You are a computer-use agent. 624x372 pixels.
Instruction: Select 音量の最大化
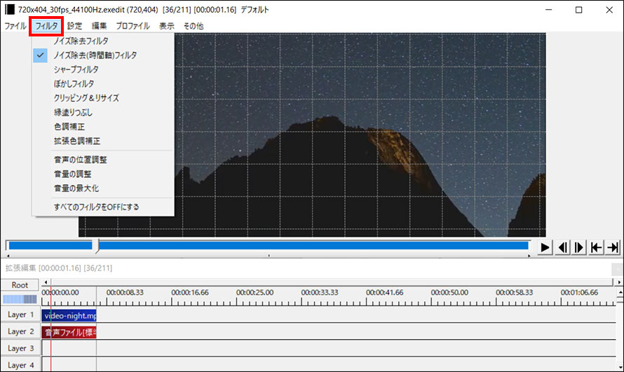[102, 188]
